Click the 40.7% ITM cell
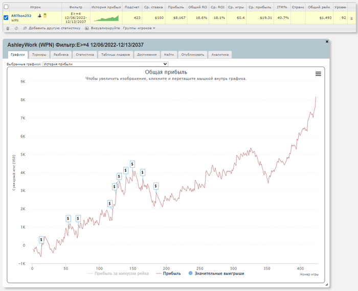 point(283,17)
